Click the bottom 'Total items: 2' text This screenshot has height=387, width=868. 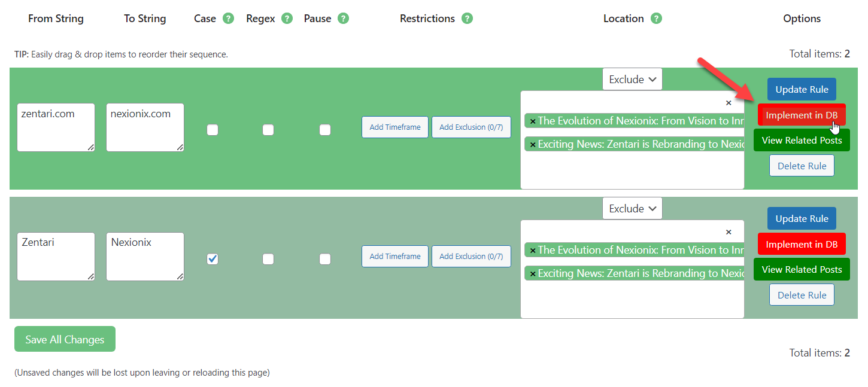click(x=820, y=353)
